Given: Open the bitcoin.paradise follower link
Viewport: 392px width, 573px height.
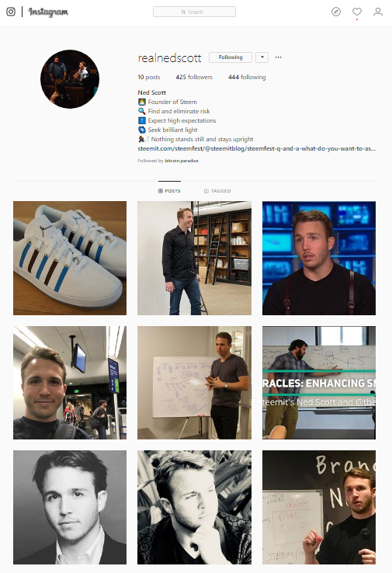Looking at the screenshot, I should pyautogui.click(x=182, y=161).
